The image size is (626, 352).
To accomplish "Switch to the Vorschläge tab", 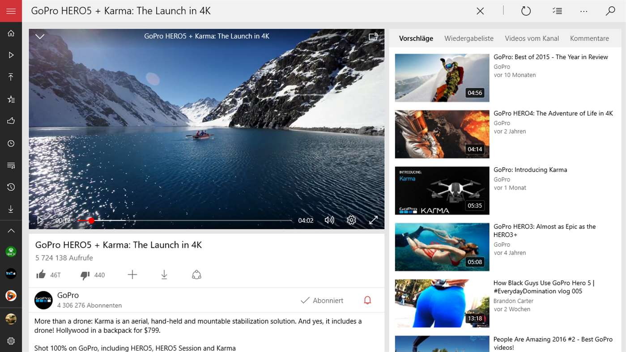I will coord(416,38).
